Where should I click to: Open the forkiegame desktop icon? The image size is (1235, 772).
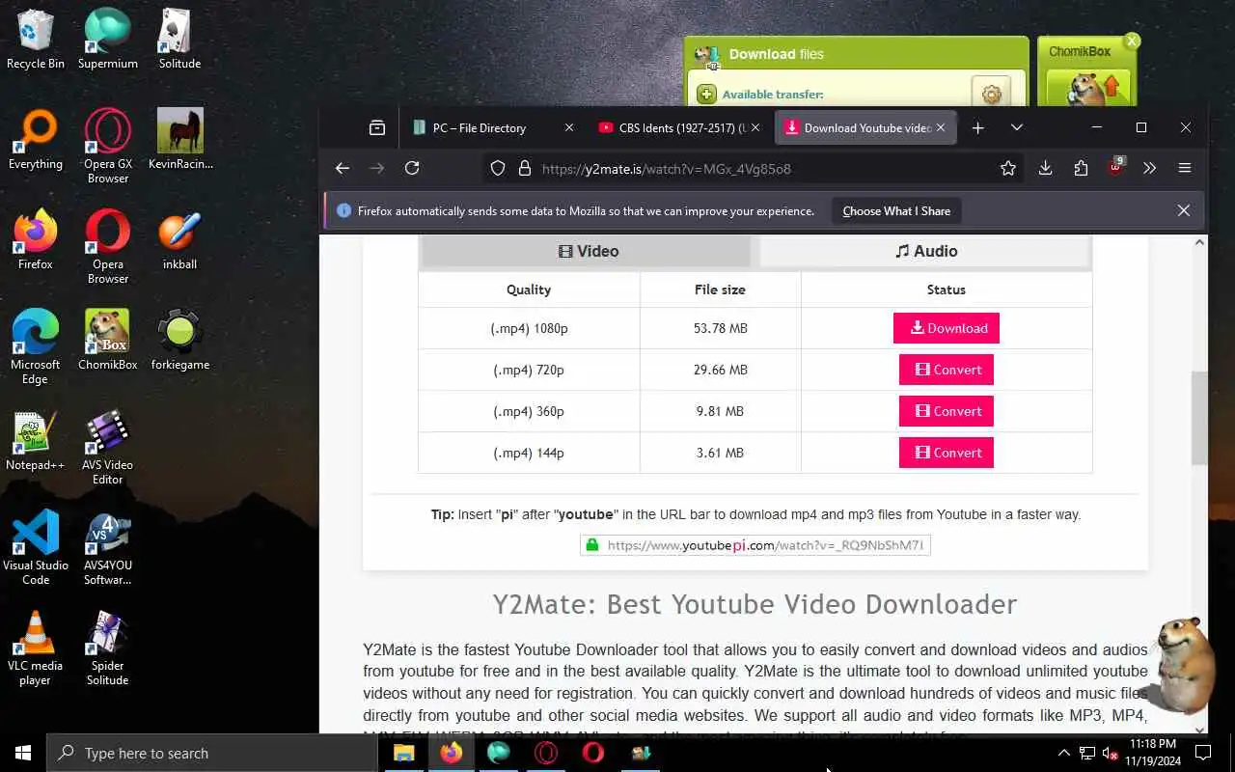[180, 341]
